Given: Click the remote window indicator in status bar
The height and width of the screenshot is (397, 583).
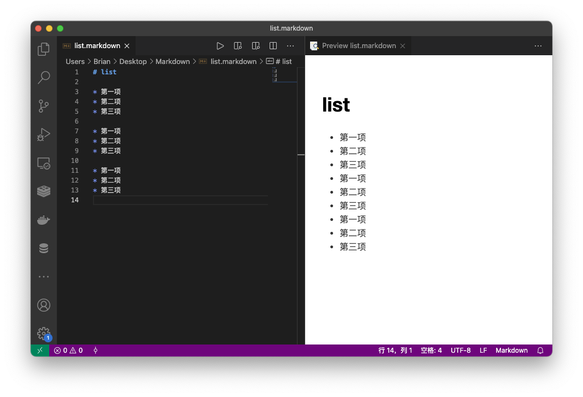Looking at the screenshot, I should click(40, 350).
